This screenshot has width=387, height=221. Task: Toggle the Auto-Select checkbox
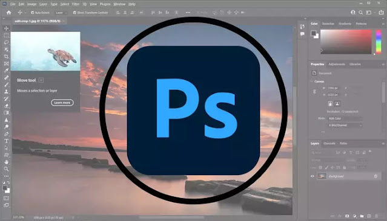32,13
